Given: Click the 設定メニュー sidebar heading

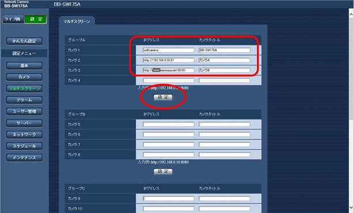Looking at the screenshot, I should 24,53.
